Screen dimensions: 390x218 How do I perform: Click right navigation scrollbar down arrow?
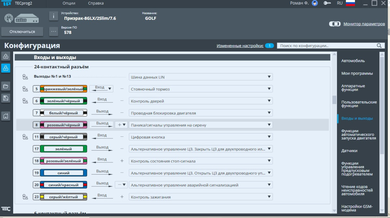tap(382, 211)
